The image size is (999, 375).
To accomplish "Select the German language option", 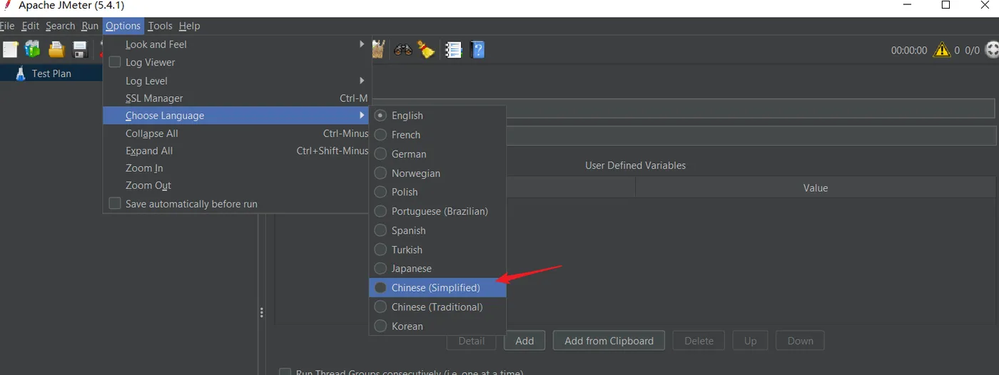I will 437,154.
